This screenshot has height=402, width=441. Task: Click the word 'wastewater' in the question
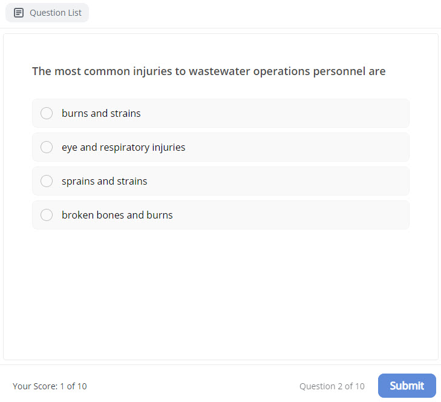click(219, 71)
